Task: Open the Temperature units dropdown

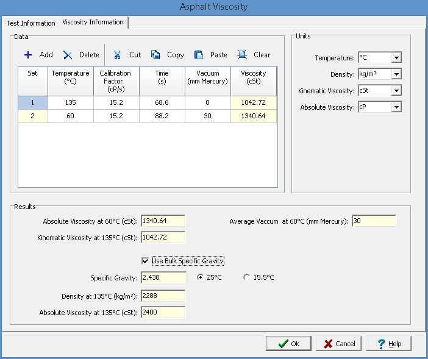Action: [x=396, y=58]
